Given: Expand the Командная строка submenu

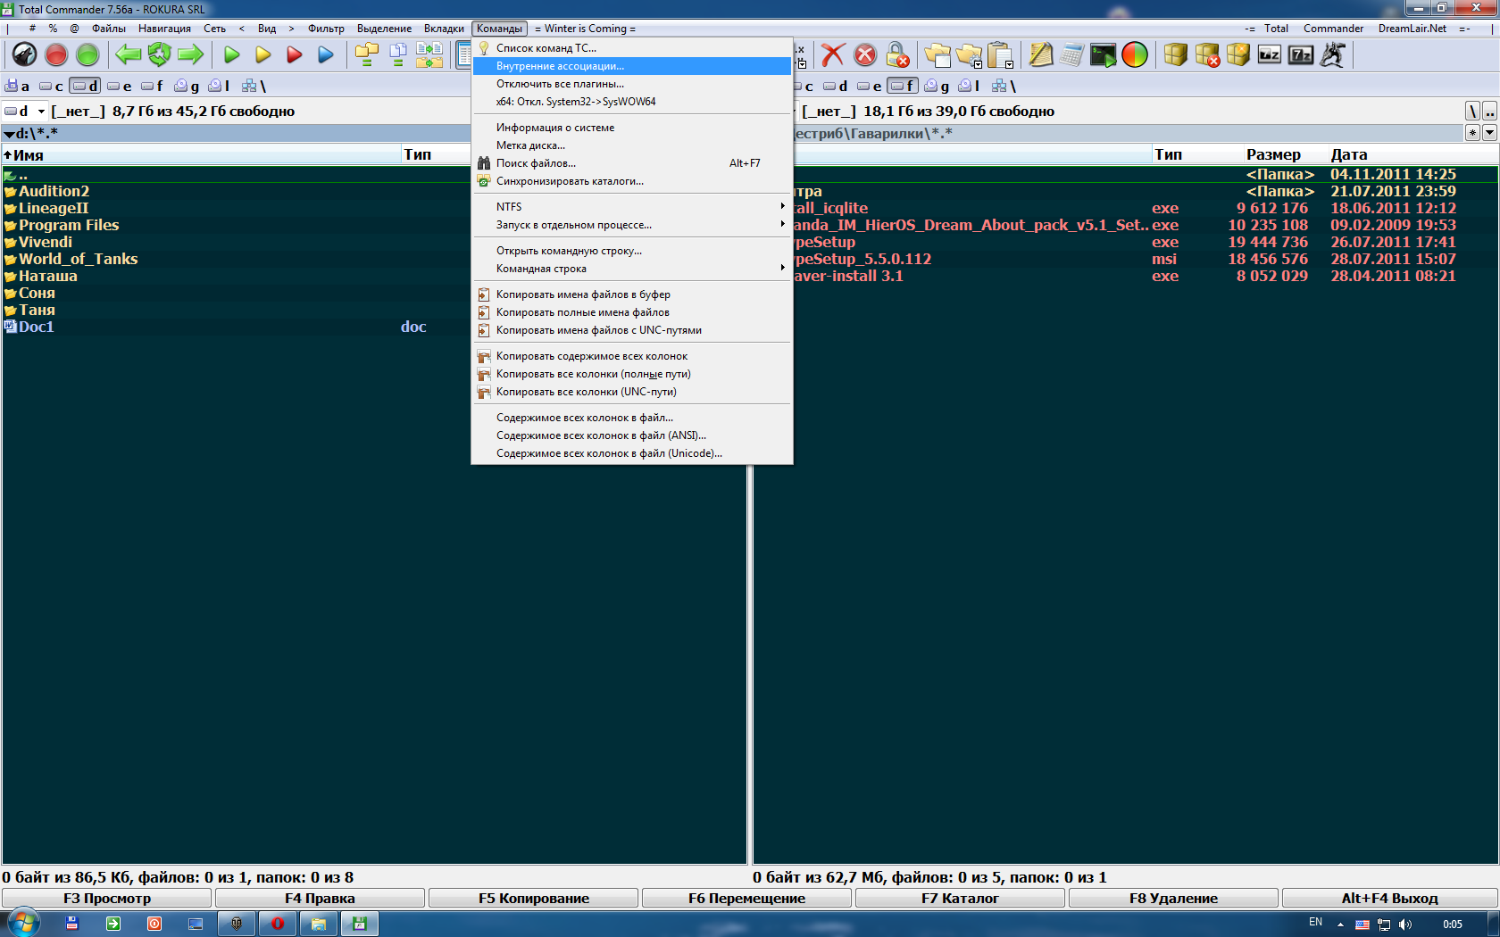Looking at the screenshot, I should click(540, 268).
